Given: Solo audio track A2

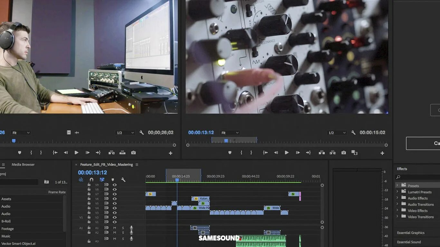Looking at the screenshot, I should click(123, 232).
